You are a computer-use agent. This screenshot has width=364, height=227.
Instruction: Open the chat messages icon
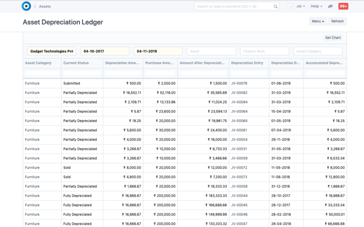[330, 7]
